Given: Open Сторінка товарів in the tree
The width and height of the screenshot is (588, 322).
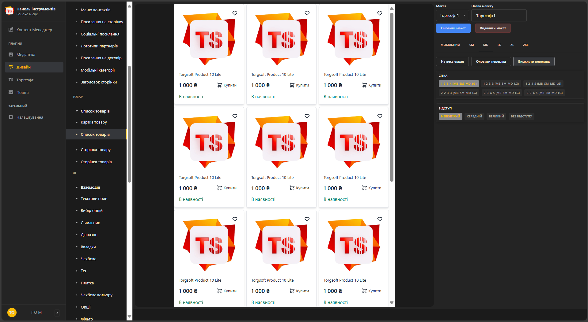Looking at the screenshot, I should click(x=96, y=162).
